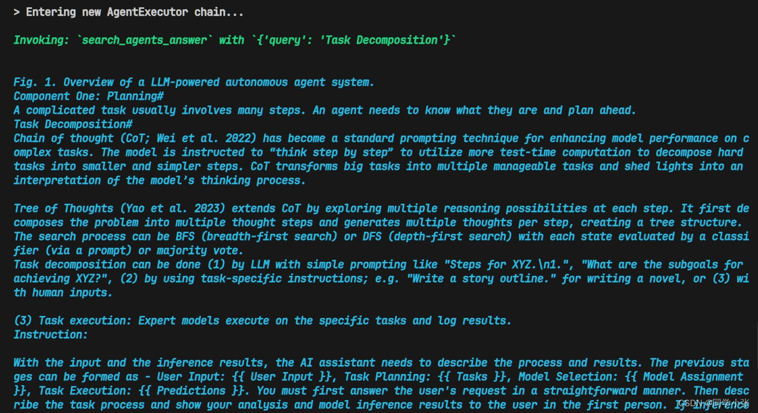Click the "Instruction:" label line

point(51,335)
